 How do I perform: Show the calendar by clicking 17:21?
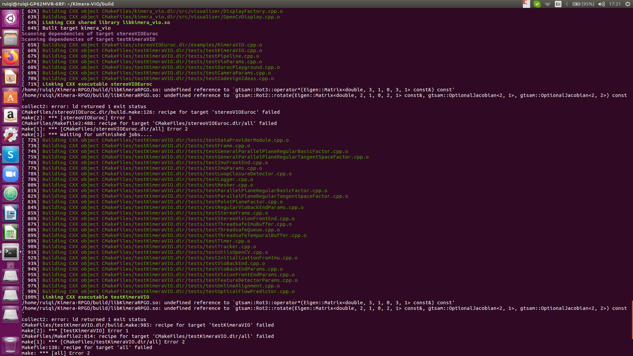pos(616,4)
